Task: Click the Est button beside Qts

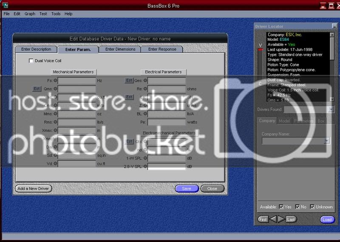Action: click(129, 142)
